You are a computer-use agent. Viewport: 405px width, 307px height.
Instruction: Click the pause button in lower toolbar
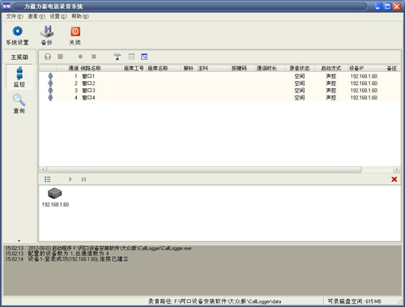[83, 179]
